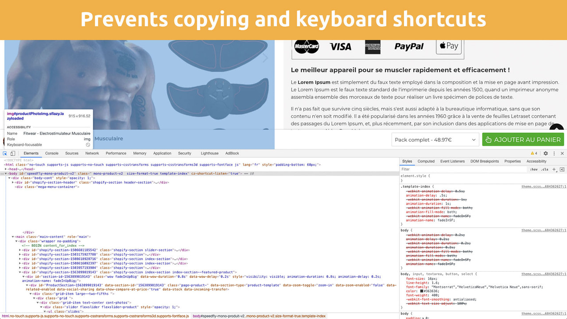Viewport: 567px width, 319px height.
Task: Click the 4 warnings indicator
Action: [x=533, y=153]
